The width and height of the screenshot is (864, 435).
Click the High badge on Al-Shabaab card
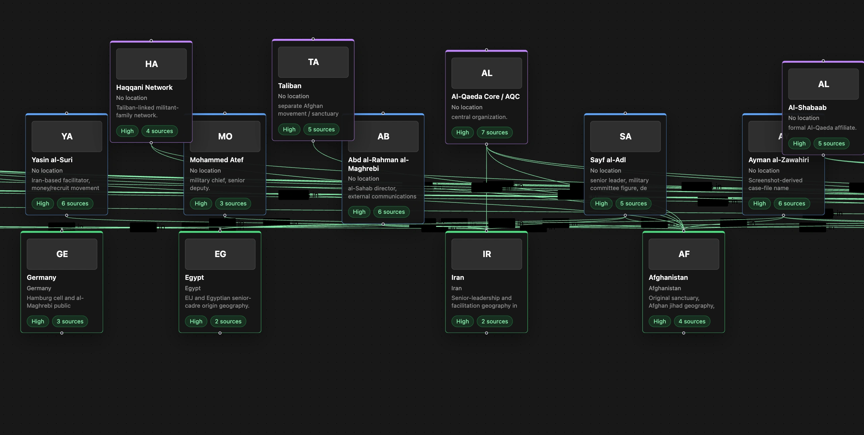pyautogui.click(x=799, y=143)
